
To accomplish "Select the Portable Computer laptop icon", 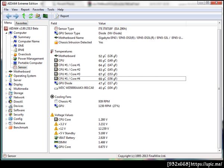I will tap(15, 63).
